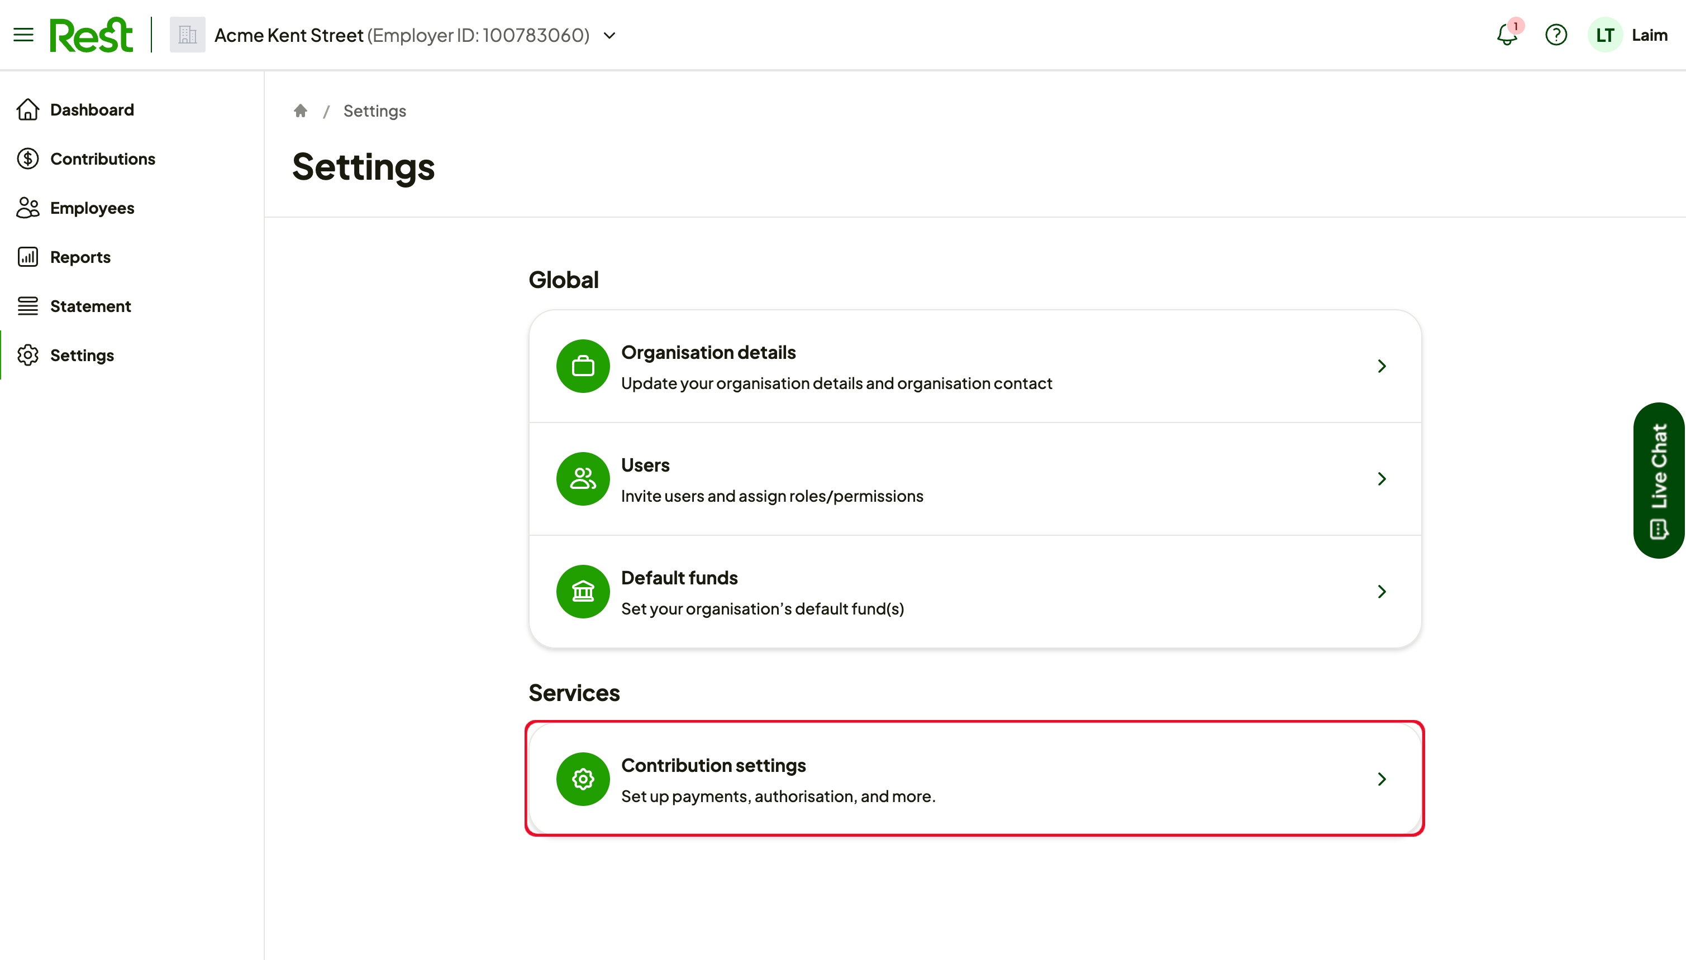Click the Organisation details briefcase icon
This screenshot has height=960, width=1686.
[x=583, y=366]
